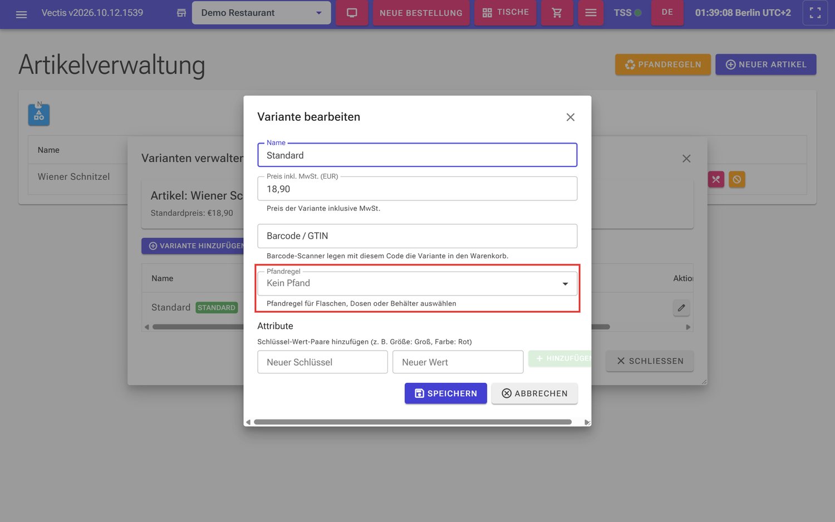Click the Neuer Schlüssel input field
Image resolution: width=835 pixels, height=522 pixels.
(323, 362)
